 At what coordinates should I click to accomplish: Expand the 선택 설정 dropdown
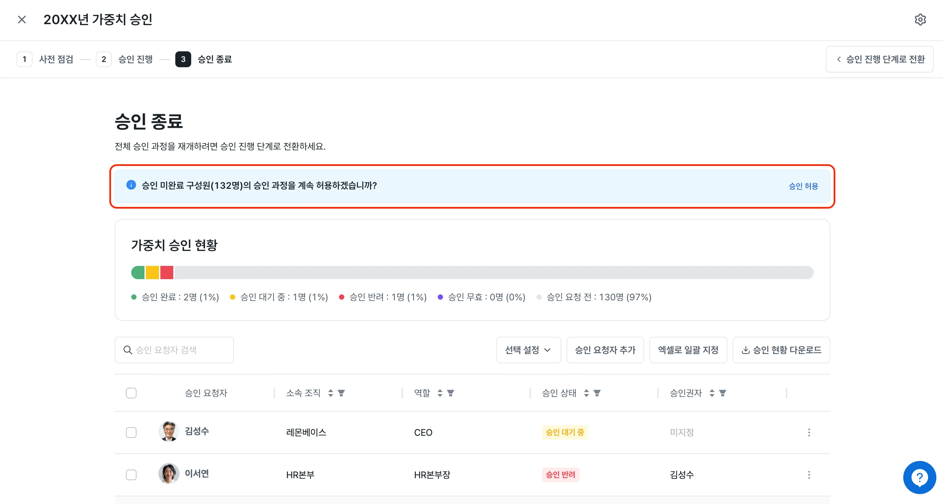pyautogui.click(x=528, y=350)
